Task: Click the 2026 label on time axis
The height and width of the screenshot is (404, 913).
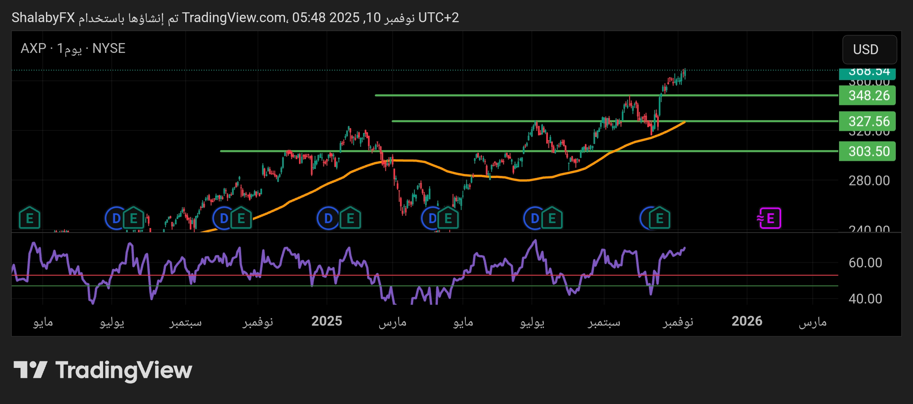Action: tap(747, 321)
